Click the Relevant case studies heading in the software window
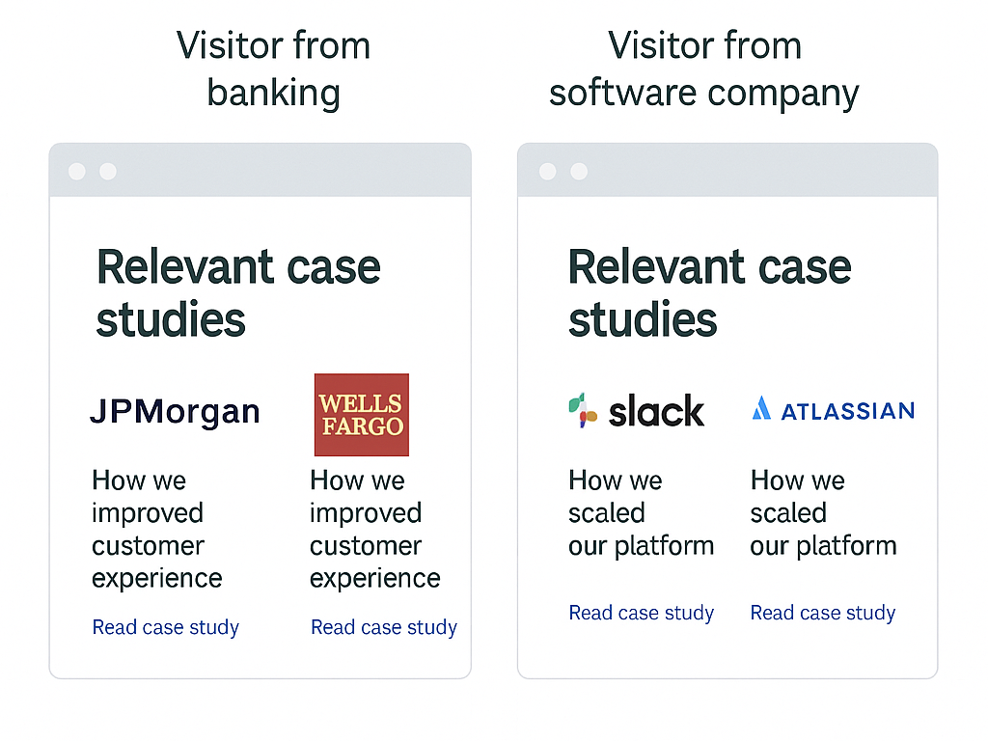Image resolution: width=988 pixels, height=741 pixels. click(x=709, y=293)
